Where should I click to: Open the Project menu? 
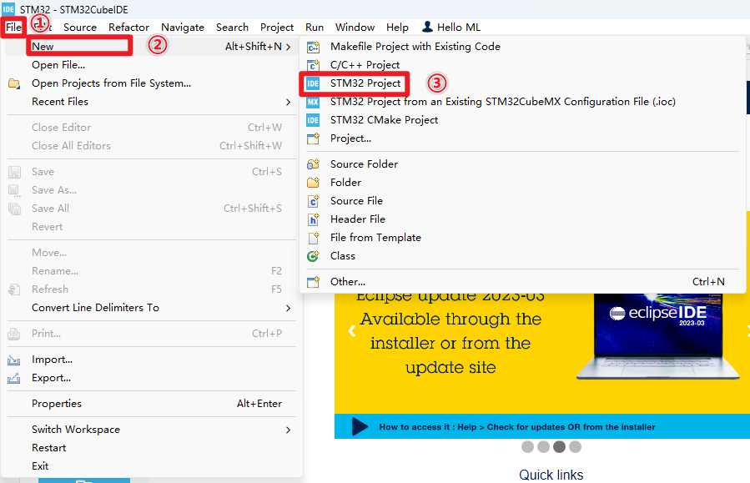coord(277,28)
